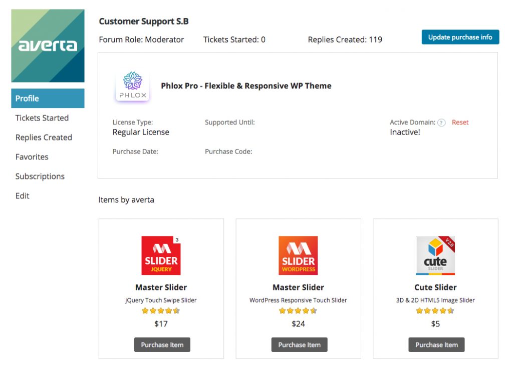Click the Master Slider jQuery logo

161,255
